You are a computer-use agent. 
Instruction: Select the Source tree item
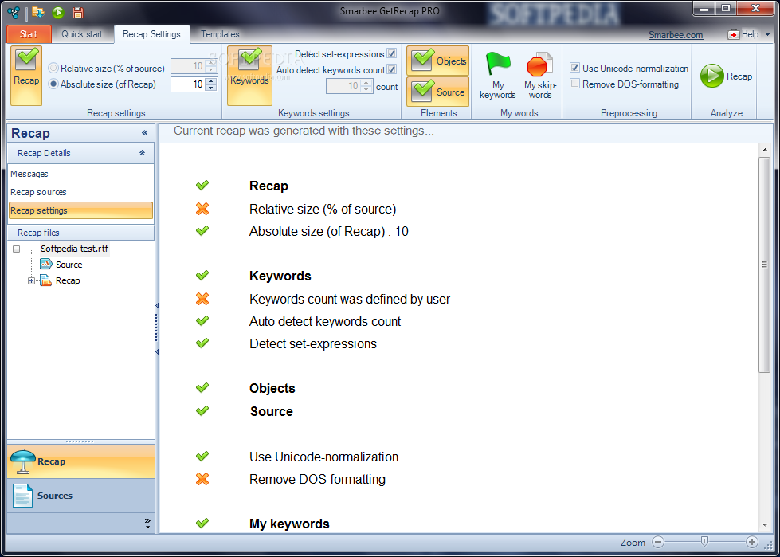pos(69,265)
